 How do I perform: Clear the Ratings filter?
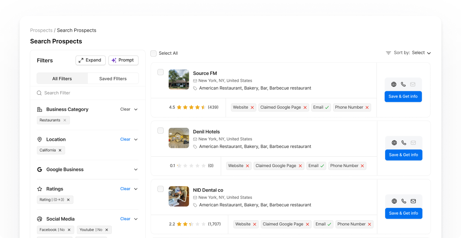point(125,189)
